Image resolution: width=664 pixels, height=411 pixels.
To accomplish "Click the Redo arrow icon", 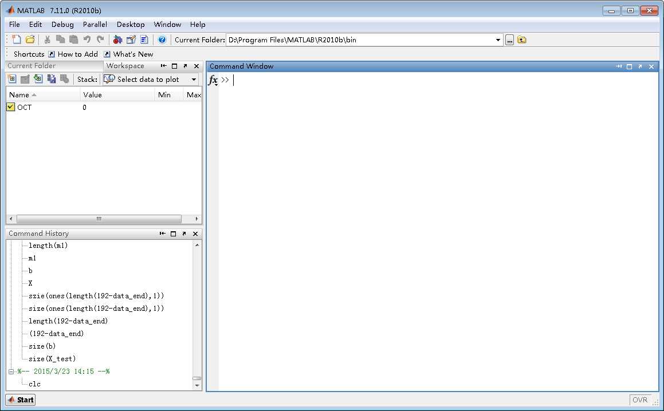I will 100,40.
